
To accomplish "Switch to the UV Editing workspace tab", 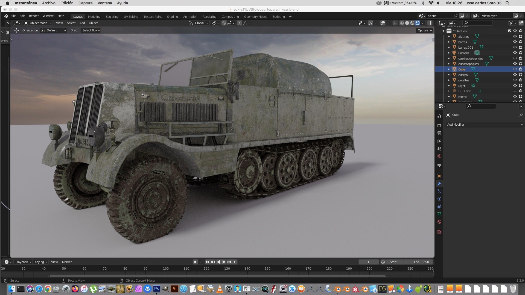I will click(131, 17).
